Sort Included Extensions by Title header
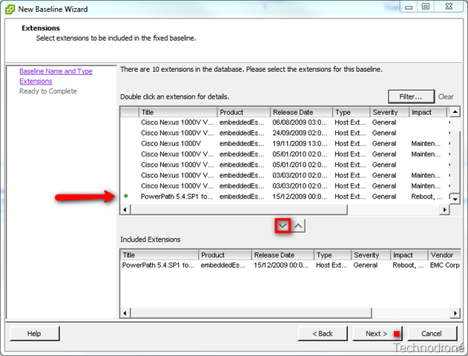 tap(159, 255)
